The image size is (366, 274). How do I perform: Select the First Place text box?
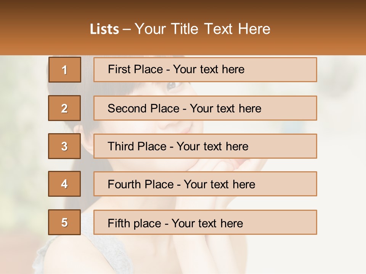tap(205, 70)
